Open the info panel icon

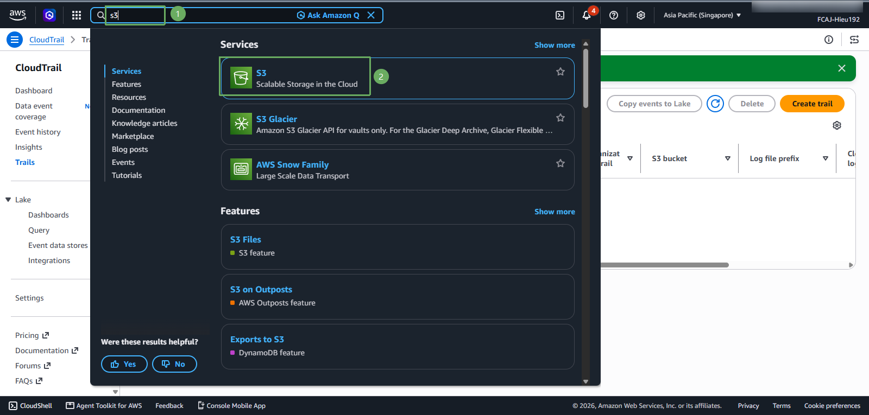[829, 40]
